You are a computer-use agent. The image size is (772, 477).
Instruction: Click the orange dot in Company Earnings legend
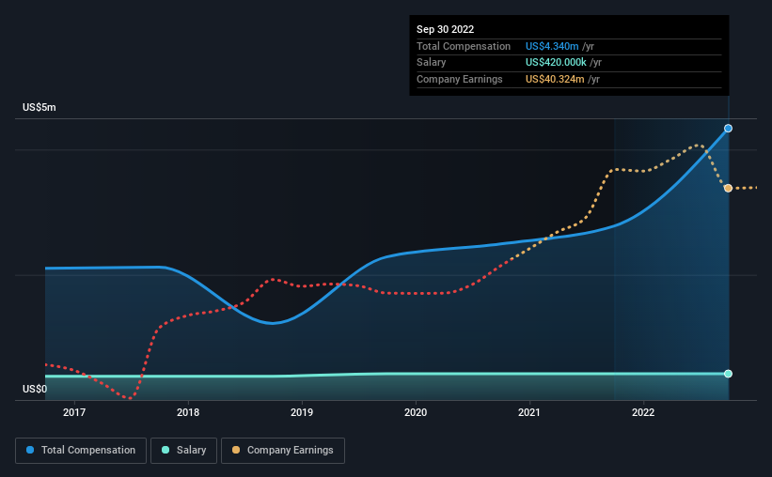click(x=236, y=450)
